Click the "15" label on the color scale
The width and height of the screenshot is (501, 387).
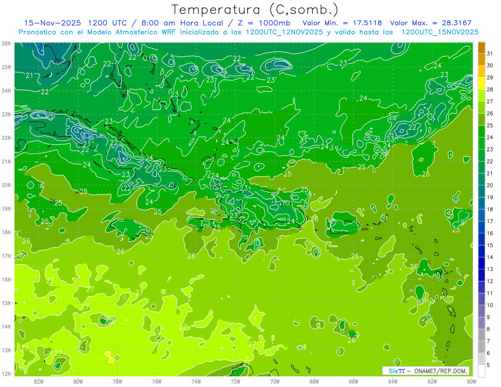pos(490,245)
